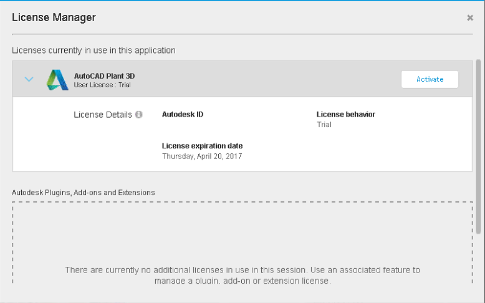Click the AutoCAD Plant 3D logo icon
The height and width of the screenshot is (303, 485).
click(57, 80)
